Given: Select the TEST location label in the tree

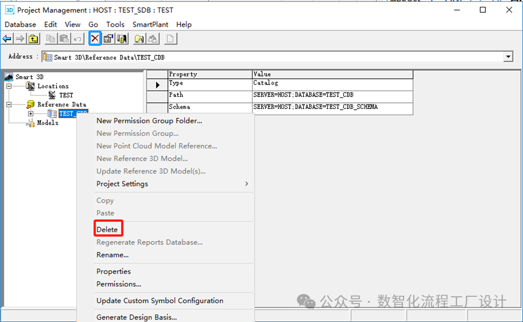Looking at the screenshot, I should point(66,95).
